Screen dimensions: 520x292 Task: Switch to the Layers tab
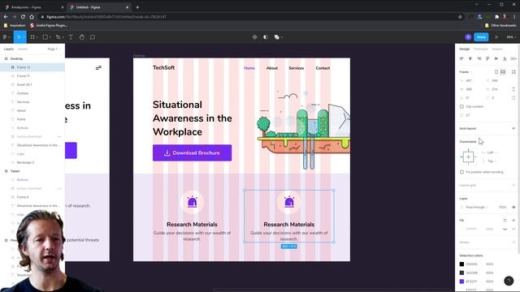(x=9, y=49)
